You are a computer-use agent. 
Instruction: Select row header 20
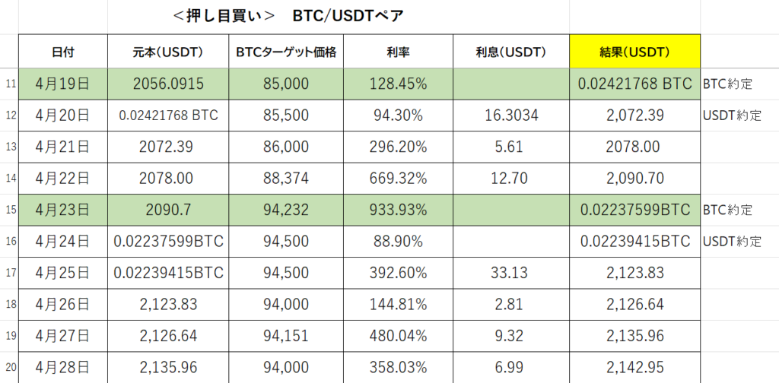[x=9, y=368]
